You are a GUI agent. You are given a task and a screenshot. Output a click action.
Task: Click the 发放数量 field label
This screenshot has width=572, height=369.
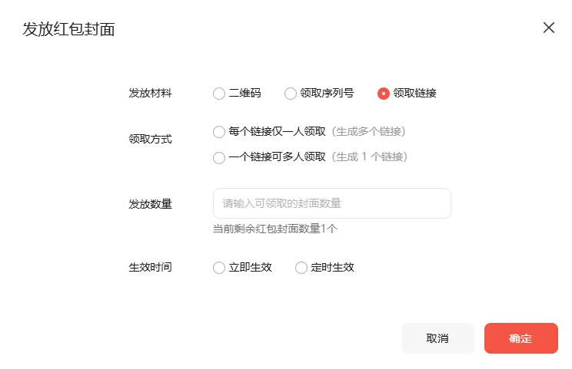[150, 203]
